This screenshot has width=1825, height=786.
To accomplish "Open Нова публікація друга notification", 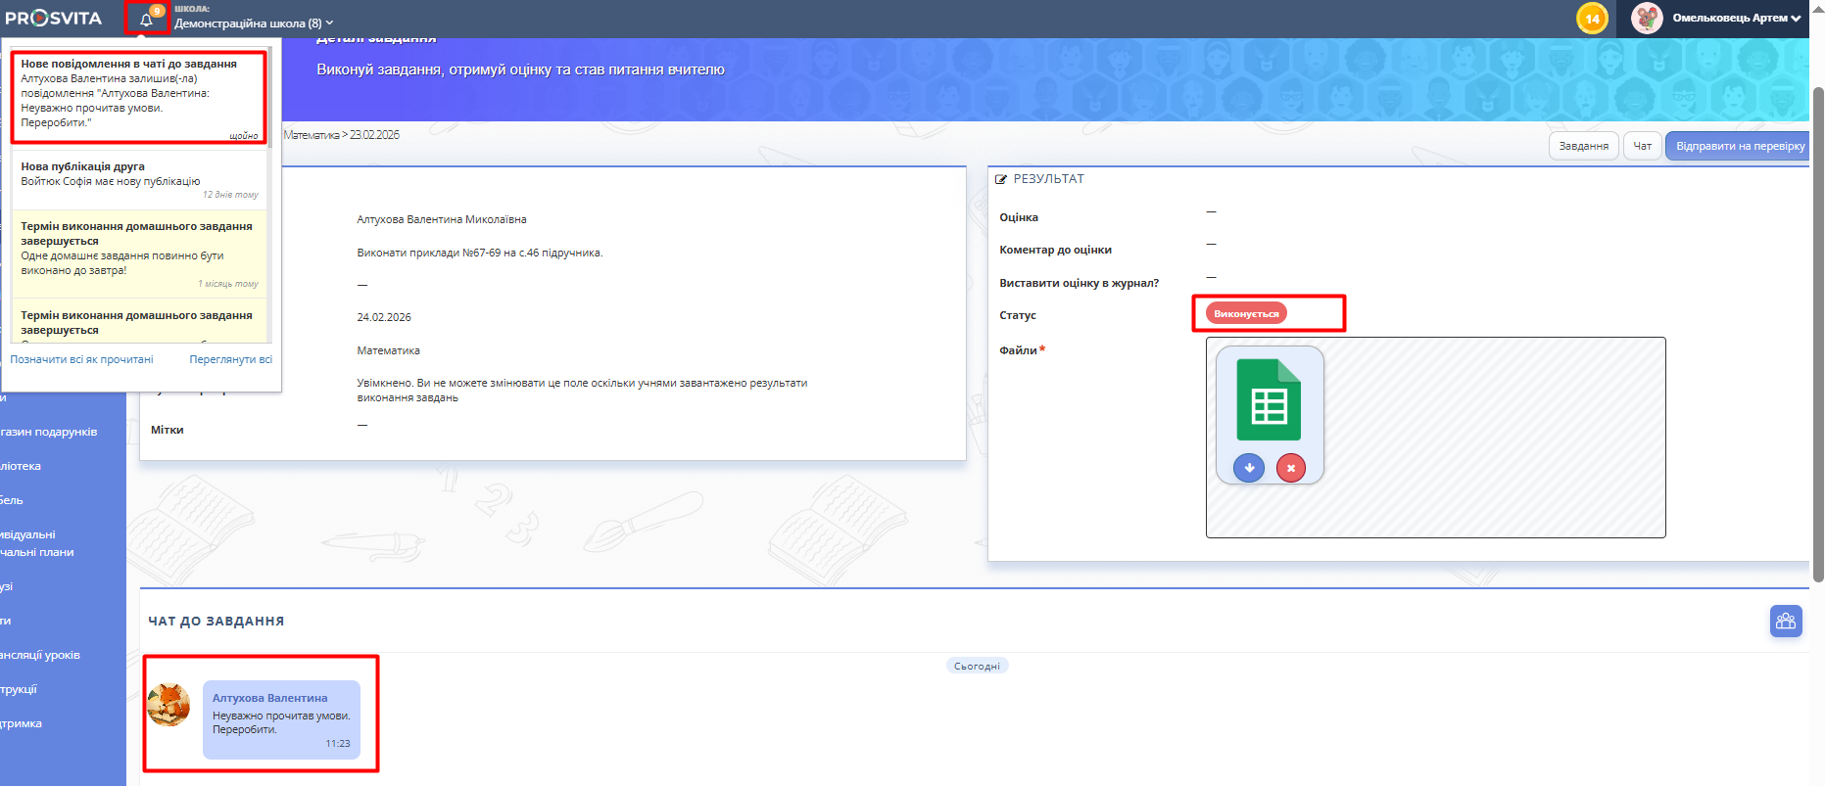I will (138, 179).
